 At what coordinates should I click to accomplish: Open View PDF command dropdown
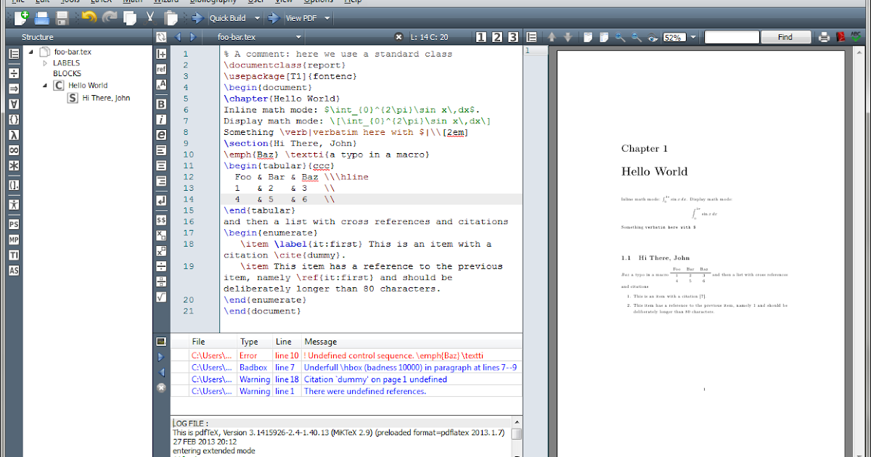click(327, 18)
